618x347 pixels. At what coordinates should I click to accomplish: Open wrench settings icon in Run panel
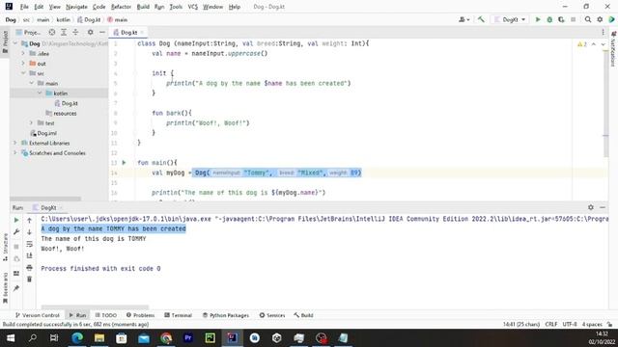click(16, 232)
